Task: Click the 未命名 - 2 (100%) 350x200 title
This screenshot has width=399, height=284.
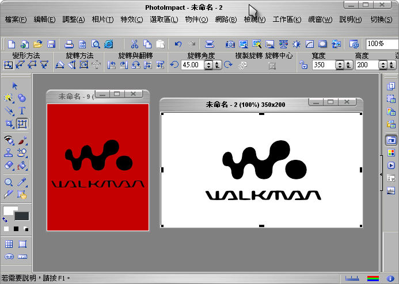Action: tap(245, 105)
